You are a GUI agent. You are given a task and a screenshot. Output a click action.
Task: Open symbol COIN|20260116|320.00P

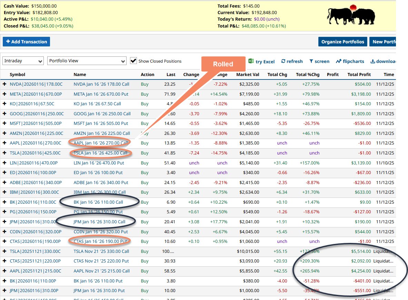coord(36,232)
